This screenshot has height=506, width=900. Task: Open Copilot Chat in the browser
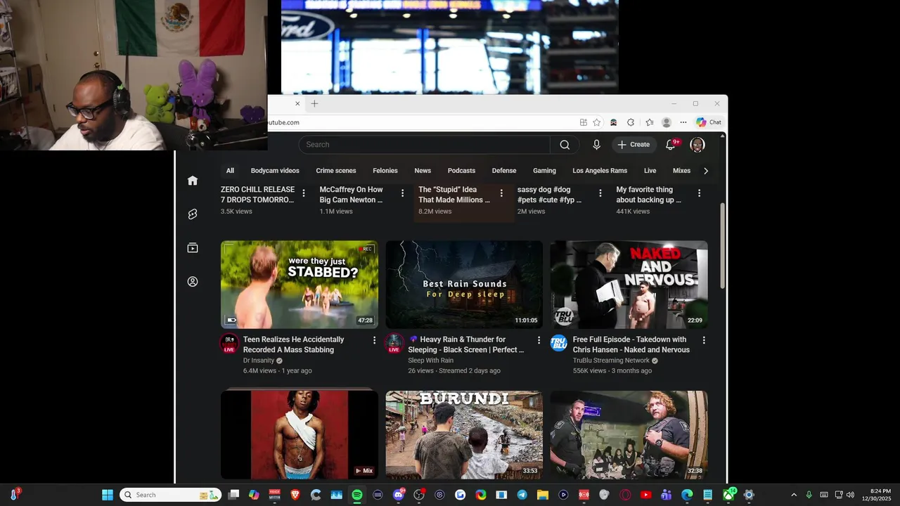point(709,122)
